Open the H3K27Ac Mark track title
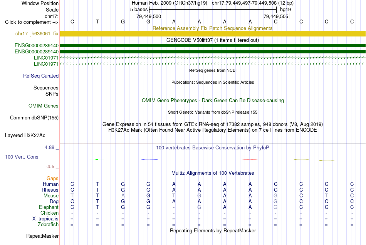 (213, 130)
